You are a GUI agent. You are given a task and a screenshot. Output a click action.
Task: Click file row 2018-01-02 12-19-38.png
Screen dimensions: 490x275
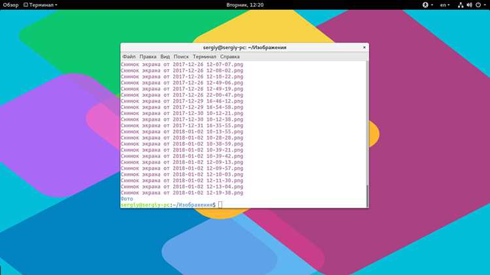(x=182, y=193)
